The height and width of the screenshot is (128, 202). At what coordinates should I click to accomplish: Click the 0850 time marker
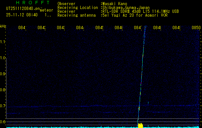(196, 28)
